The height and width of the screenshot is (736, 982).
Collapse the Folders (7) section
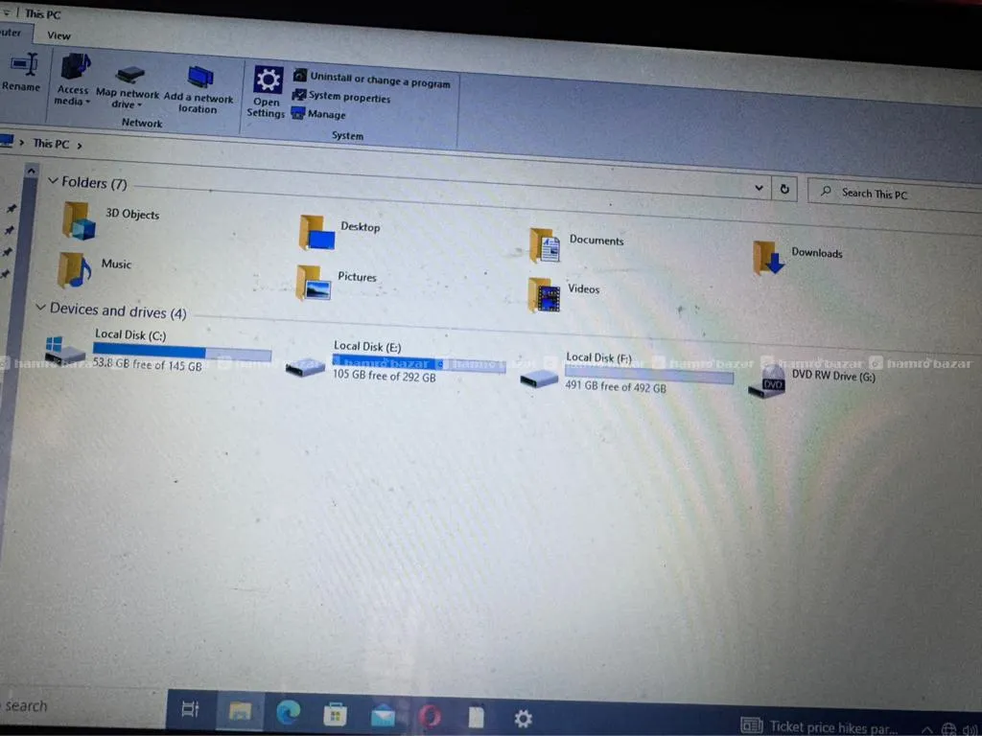point(53,181)
